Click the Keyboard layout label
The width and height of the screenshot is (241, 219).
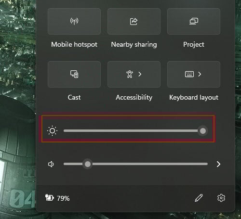(x=194, y=97)
